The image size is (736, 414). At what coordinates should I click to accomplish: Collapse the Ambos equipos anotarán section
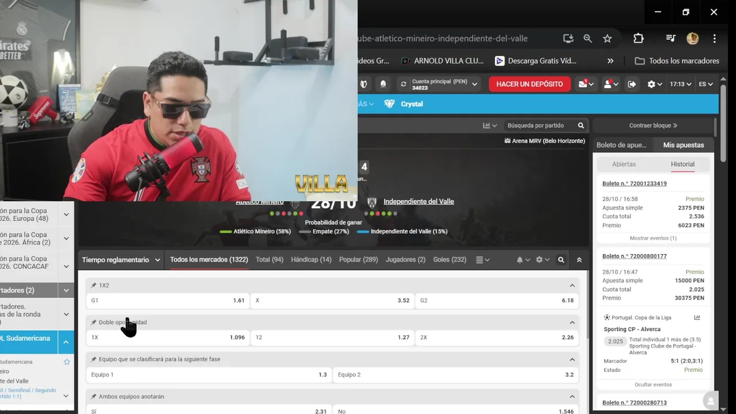[572, 397]
